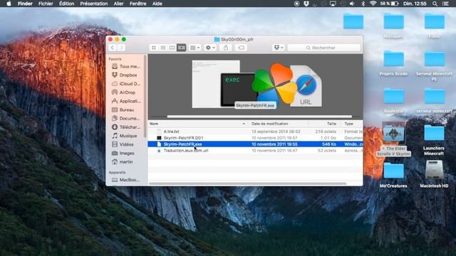Switch to icon view
This screenshot has width=456, height=256.
click(154, 48)
